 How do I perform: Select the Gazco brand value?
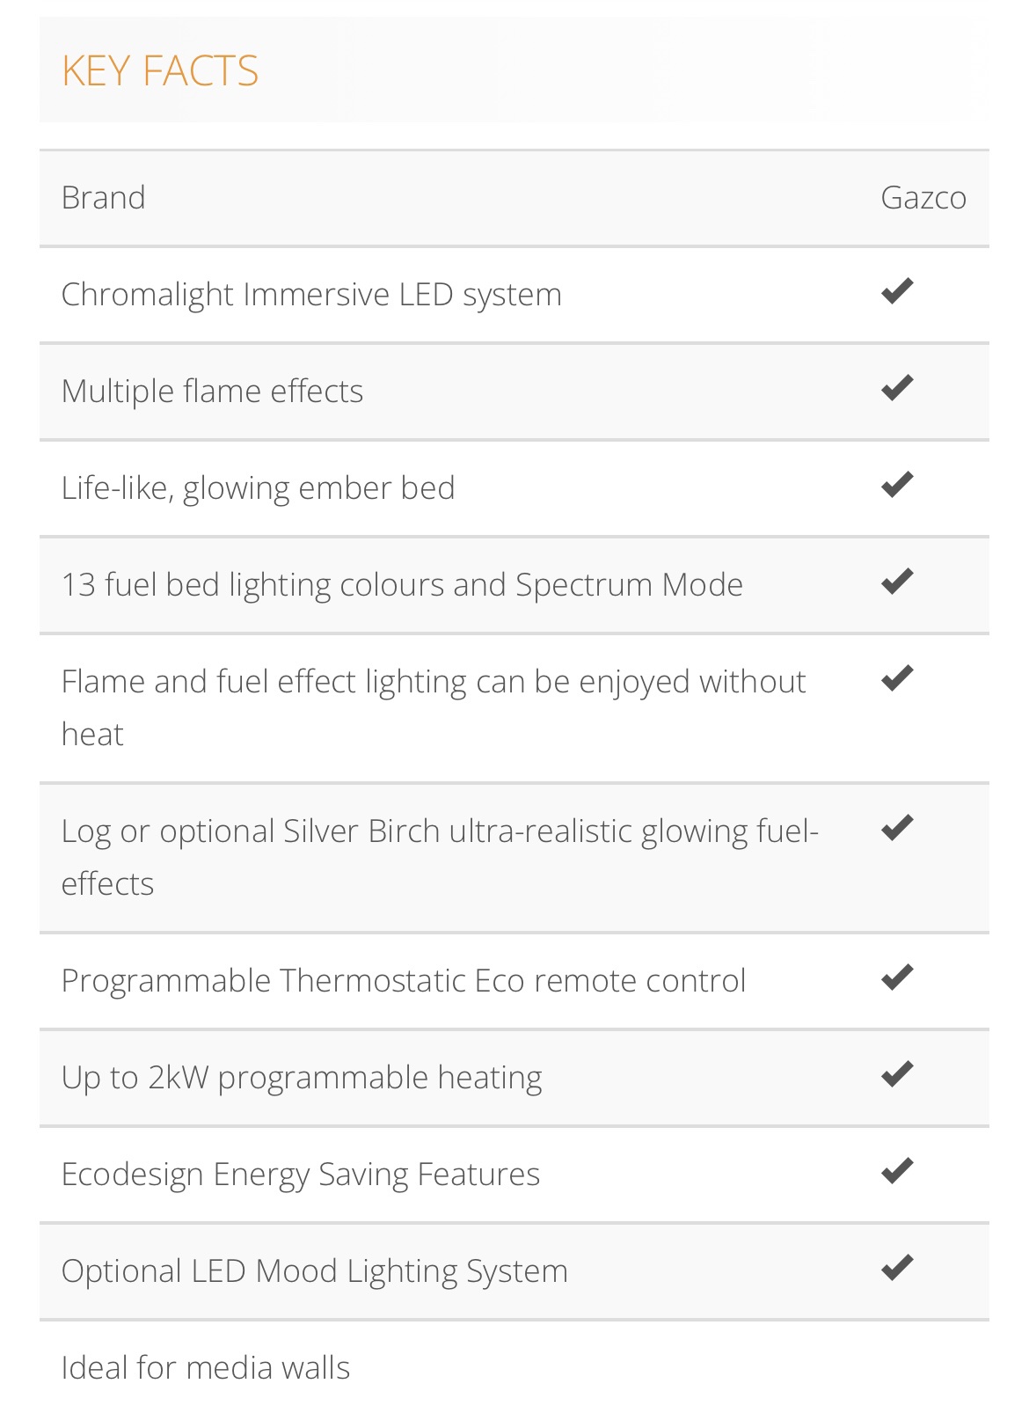tap(923, 198)
